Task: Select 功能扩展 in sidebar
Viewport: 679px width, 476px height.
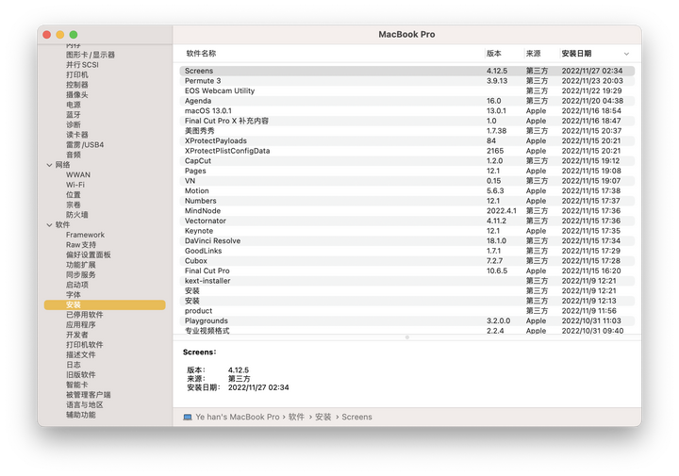Action: tap(81, 265)
